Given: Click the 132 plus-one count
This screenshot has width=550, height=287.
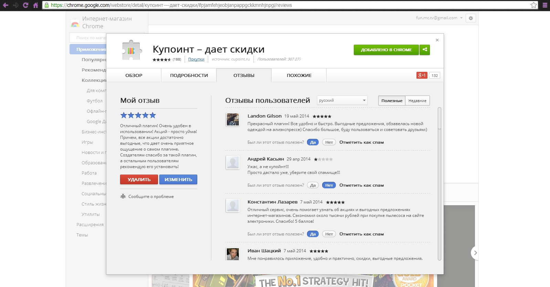Looking at the screenshot, I should (435, 76).
